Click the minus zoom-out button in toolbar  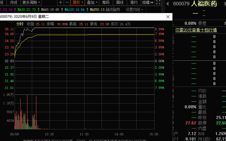coord(67,3)
